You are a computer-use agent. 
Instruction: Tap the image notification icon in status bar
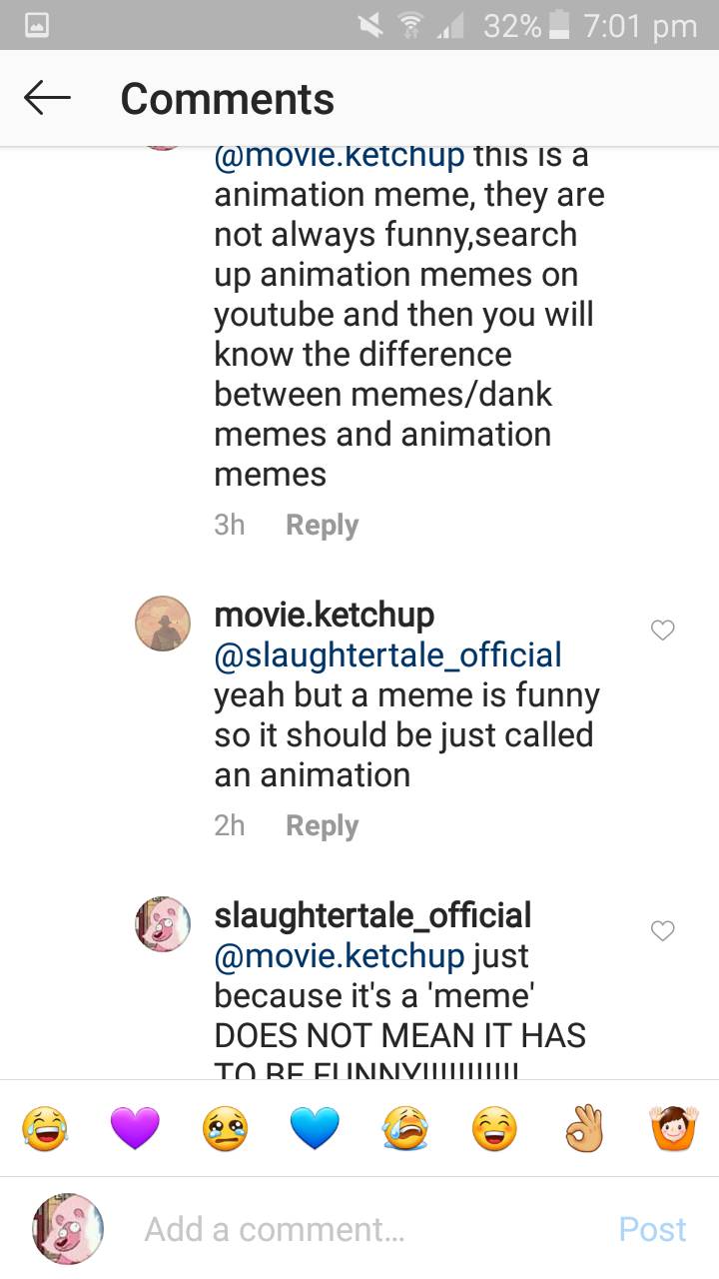[36, 26]
